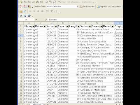This screenshot has height=105, width=140.
Task: Open the Active Data selection dropdown arrow
Action: 78,7
